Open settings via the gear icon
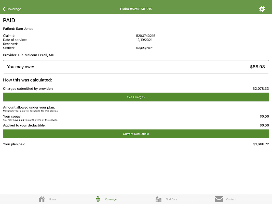The image size is (272, 204). [x=262, y=9]
